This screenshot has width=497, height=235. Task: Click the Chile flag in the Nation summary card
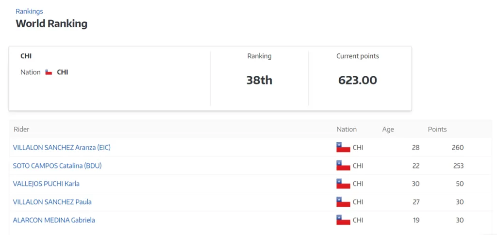click(49, 72)
